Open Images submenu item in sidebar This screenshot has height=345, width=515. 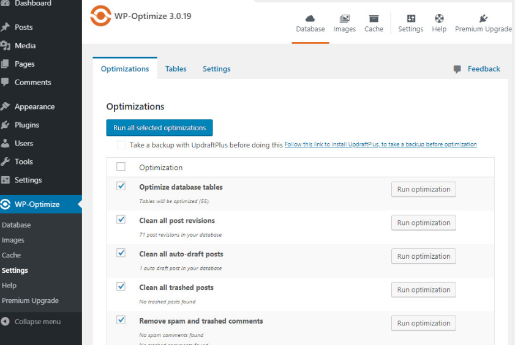13,240
